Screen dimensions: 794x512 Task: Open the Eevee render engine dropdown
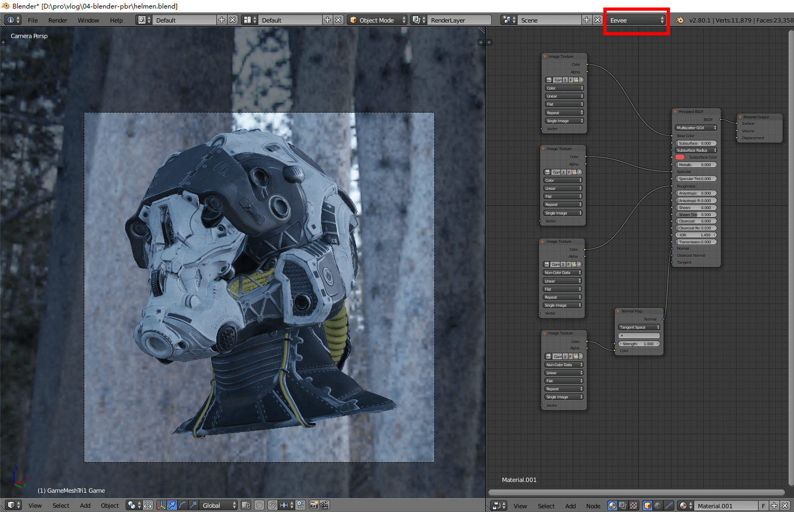[637, 20]
